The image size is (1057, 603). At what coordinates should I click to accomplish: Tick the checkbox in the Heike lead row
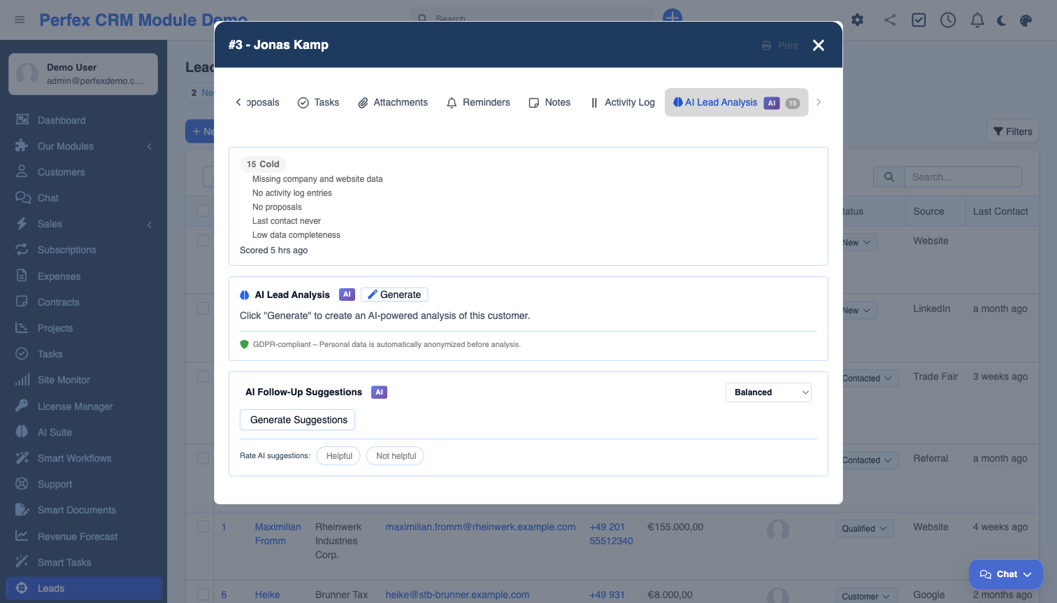(203, 595)
